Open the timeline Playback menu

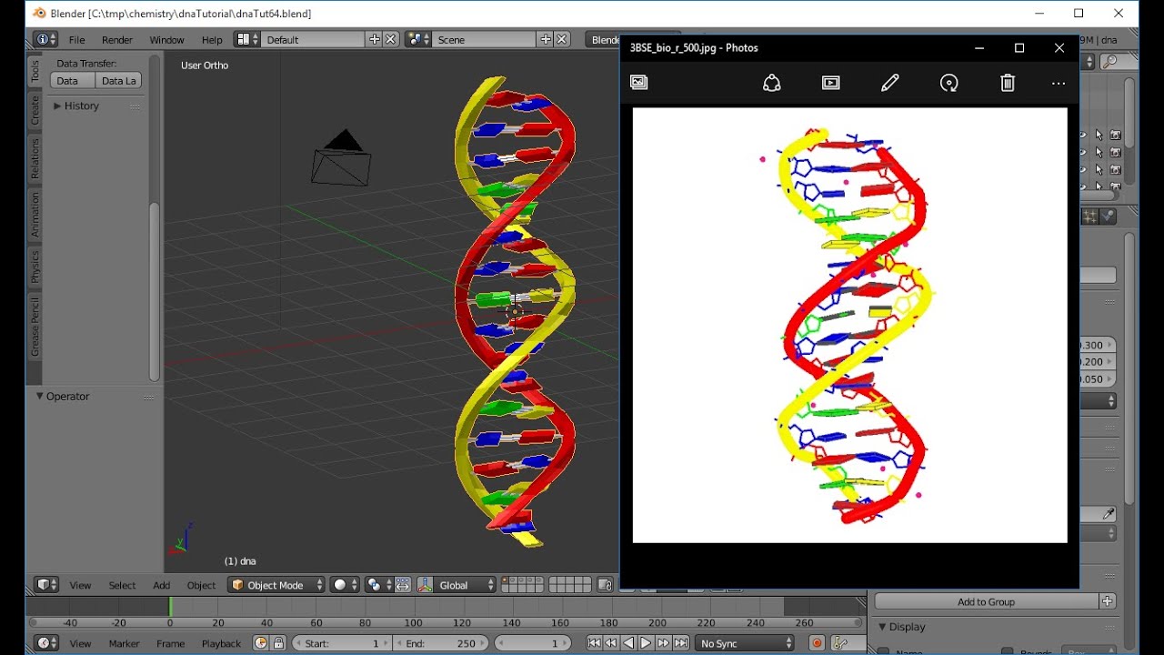point(221,643)
